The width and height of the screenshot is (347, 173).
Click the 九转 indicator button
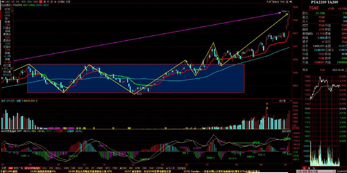coord(269,2)
